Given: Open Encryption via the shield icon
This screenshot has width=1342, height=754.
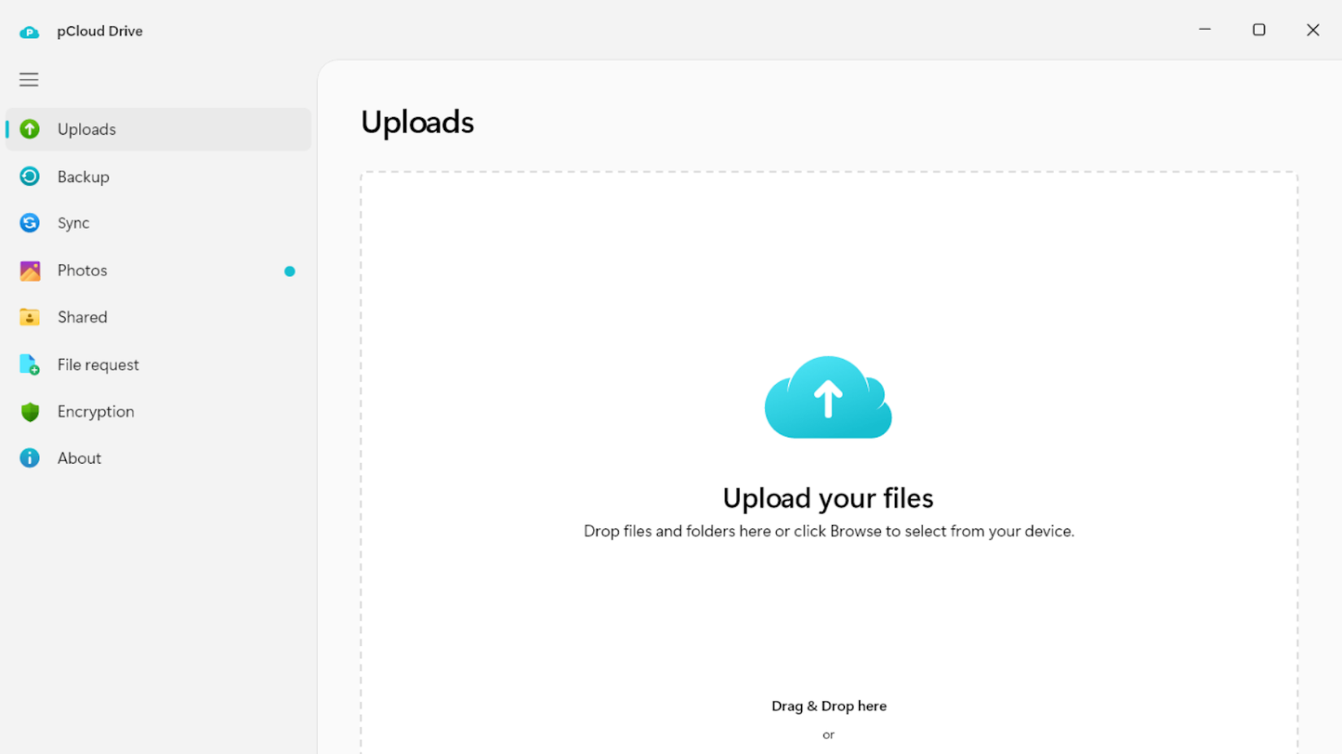Looking at the screenshot, I should 29,411.
